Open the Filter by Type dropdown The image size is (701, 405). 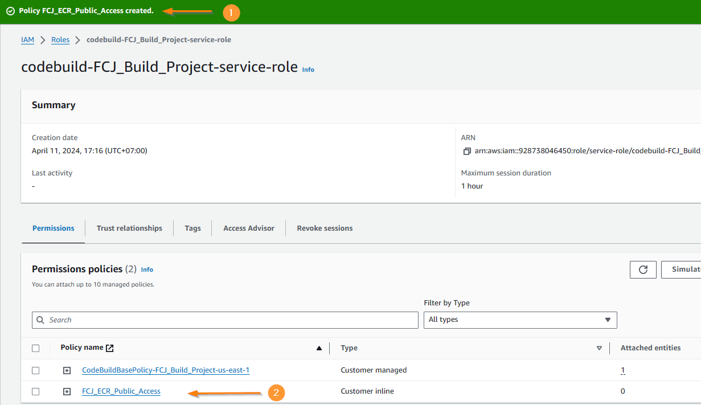(x=520, y=320)
